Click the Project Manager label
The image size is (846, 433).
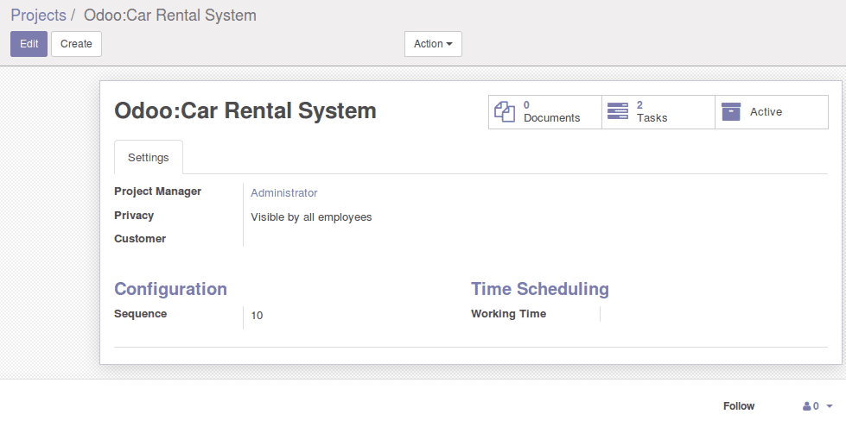pyautogui.click(x=157, y=191)
